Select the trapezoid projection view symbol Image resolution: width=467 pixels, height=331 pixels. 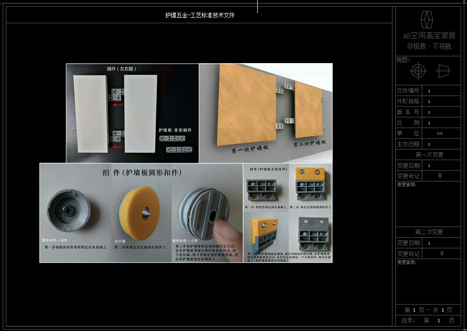point(443,71)
